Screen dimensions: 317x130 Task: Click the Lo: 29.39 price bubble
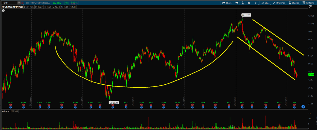tap(114, 103)
